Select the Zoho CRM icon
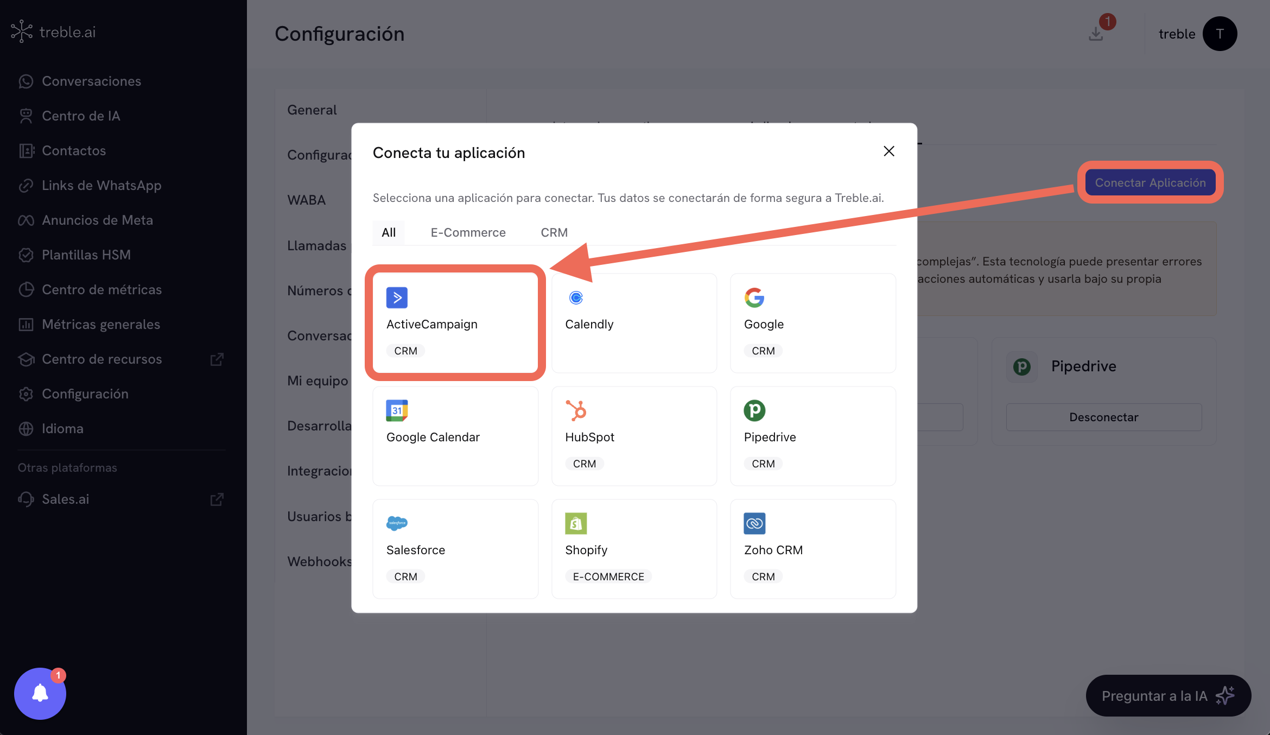The image size is (1270, 735). click(754, 523)
